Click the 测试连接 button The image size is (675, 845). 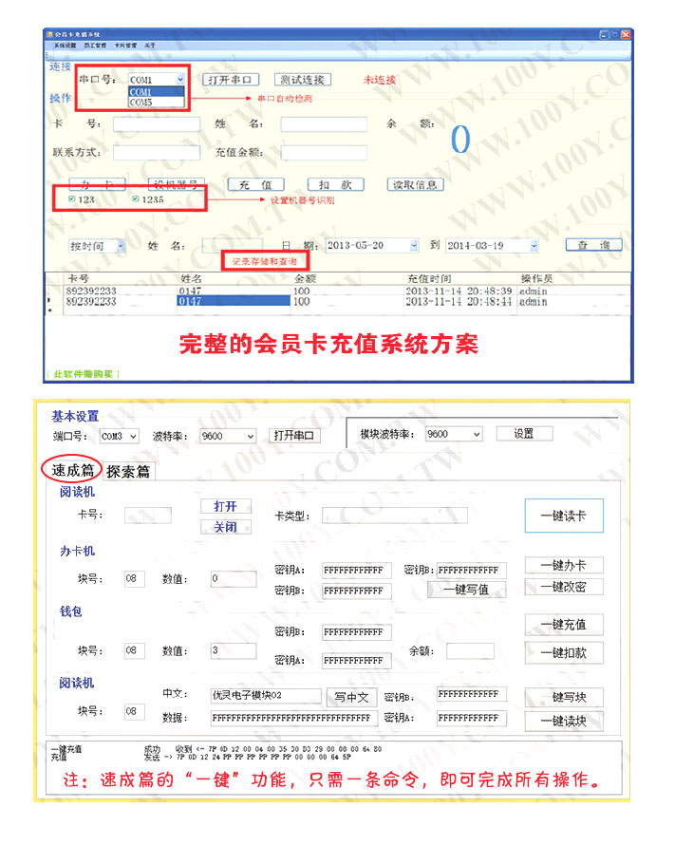[x=302, y=80]
